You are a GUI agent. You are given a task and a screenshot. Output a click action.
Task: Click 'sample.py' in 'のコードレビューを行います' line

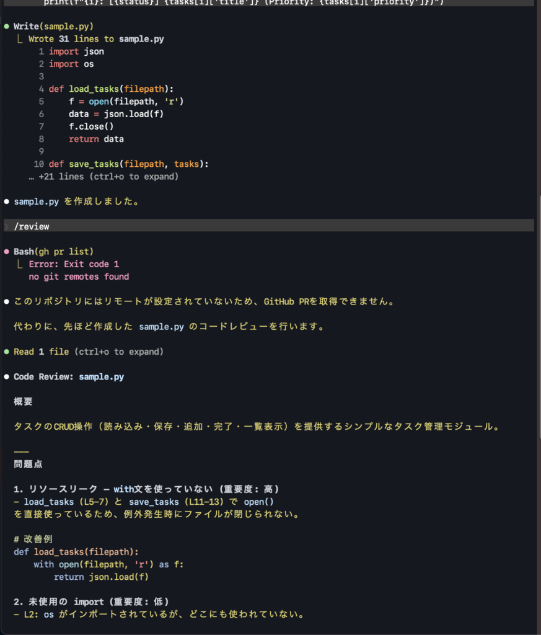click(161, 327)
